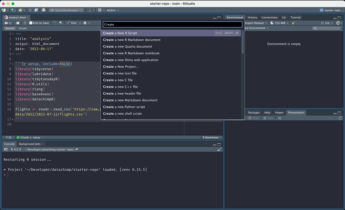This screenshot has width=345, height=210.
Task: Collapse code chunk at line 7
Action: click(13, 64)
